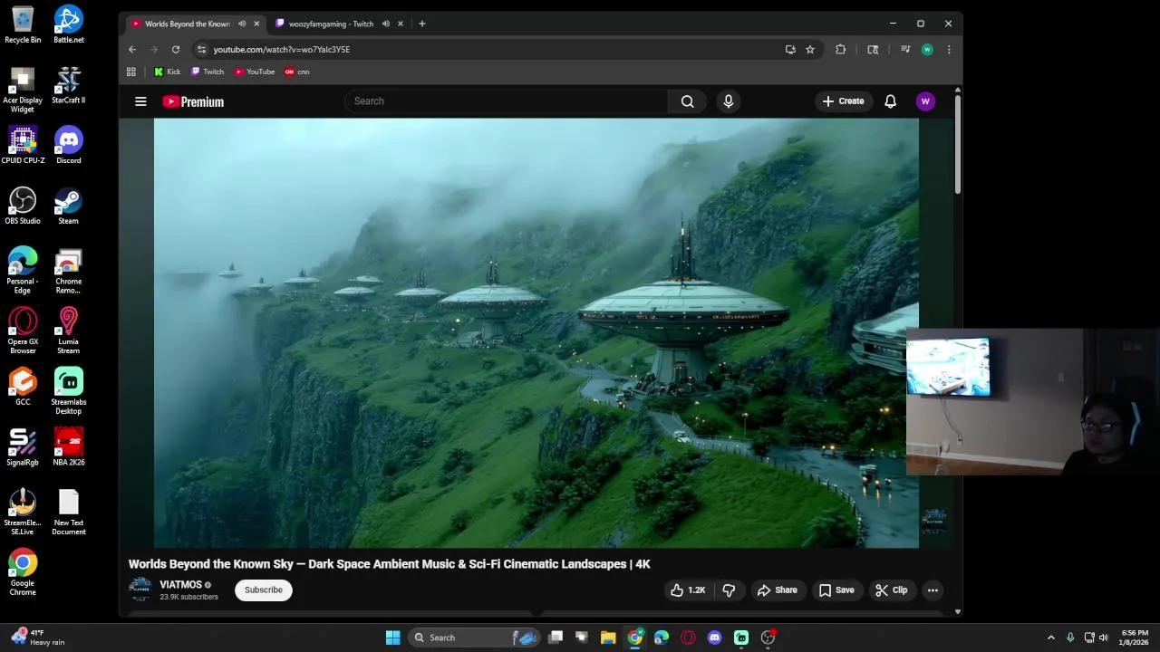This screenshot has width=1160, height=652.
Task: Open the YouTube guide hamburger menu
Action: 140,101
